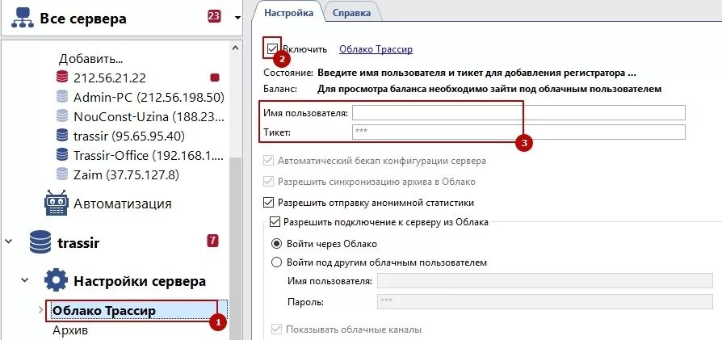Click the Баланс message text
722x340 pixels.
pos(489,89)
